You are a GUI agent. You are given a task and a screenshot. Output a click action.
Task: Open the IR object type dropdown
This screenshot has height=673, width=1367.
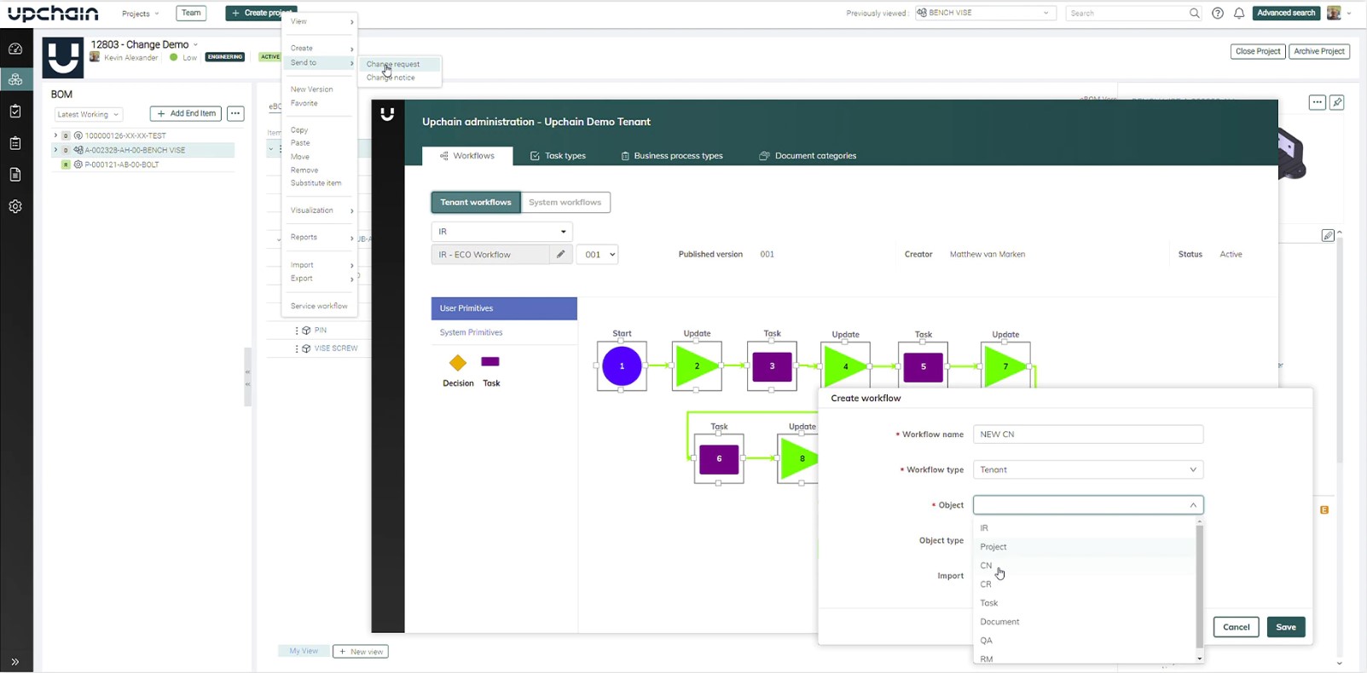click(501, 232)
